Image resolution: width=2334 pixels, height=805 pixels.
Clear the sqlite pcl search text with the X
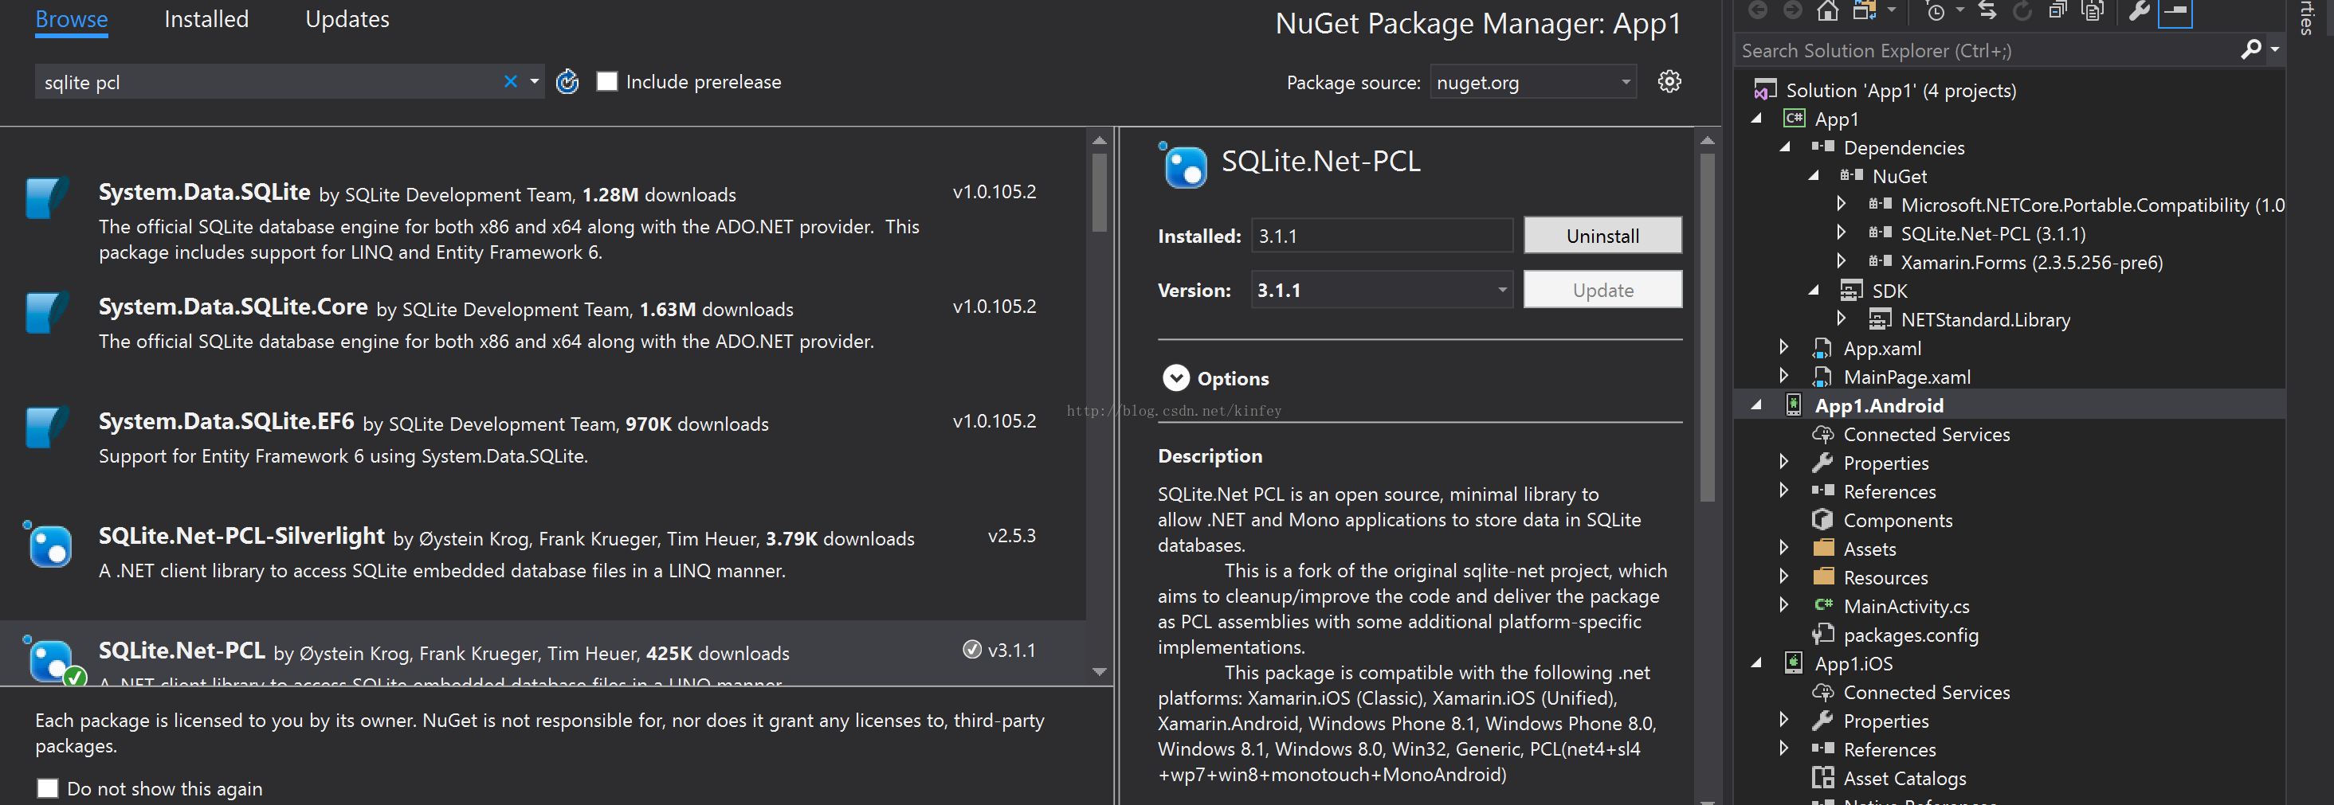pyautogui.click(x=510, y=81)
